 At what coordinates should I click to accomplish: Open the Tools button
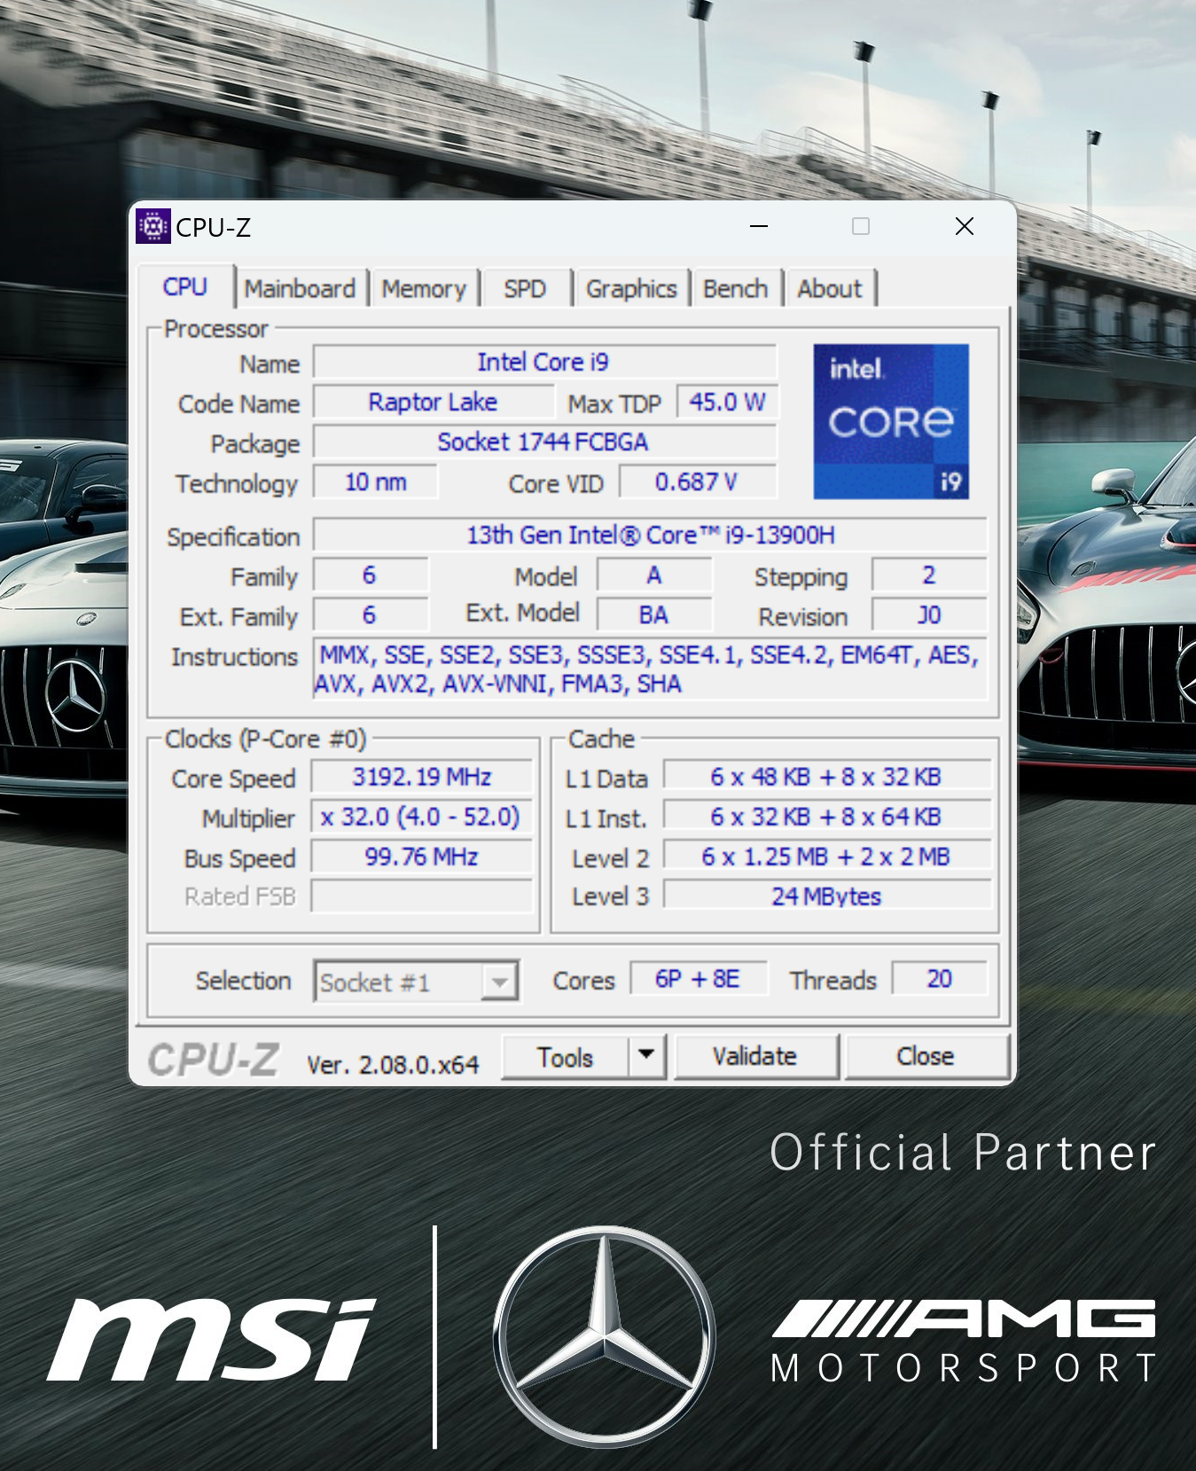566,1057
